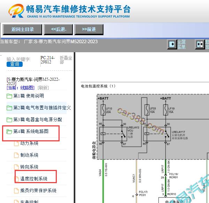This screenshot has width=209, height=203.
Task: Click the 当前：线路图 link
Action: [x=21, y=88]
